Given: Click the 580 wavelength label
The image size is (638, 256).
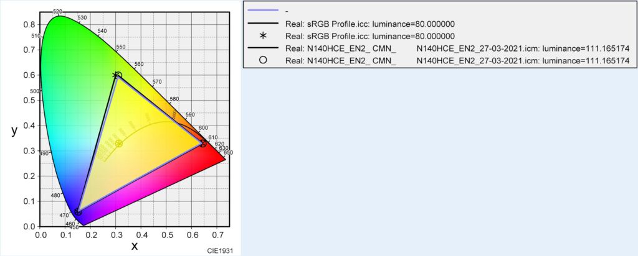Looking at the screenshot, I should (174, 99).
